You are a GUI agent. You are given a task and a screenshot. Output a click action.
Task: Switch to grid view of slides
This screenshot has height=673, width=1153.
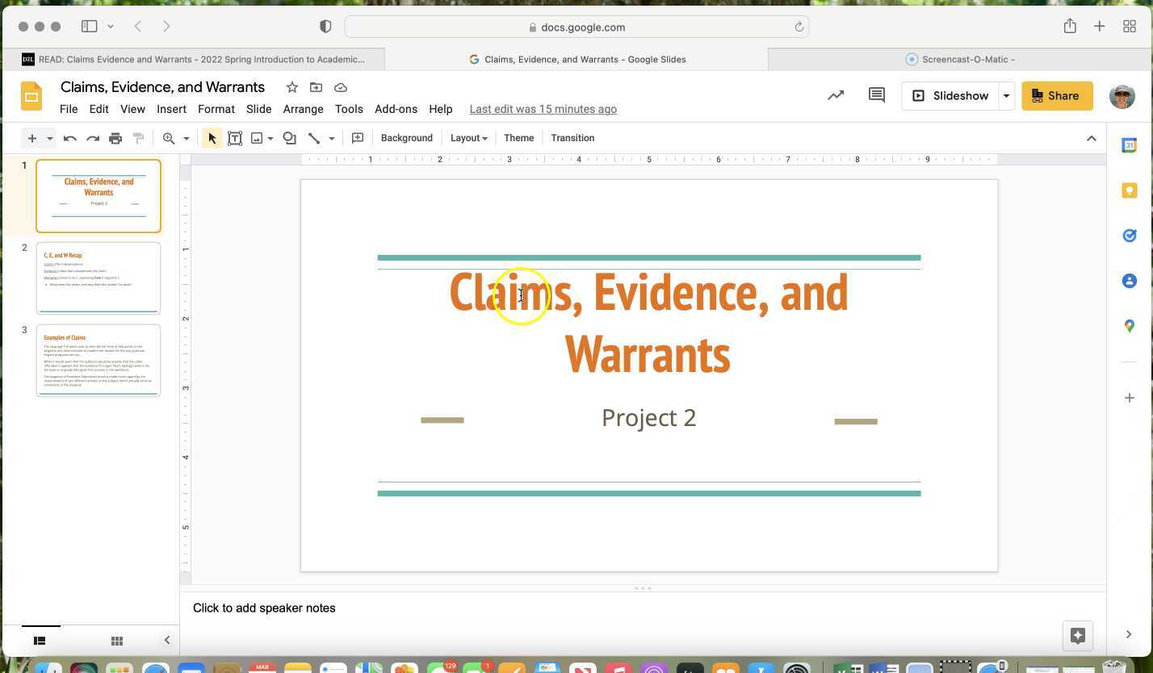coord(116,640)
